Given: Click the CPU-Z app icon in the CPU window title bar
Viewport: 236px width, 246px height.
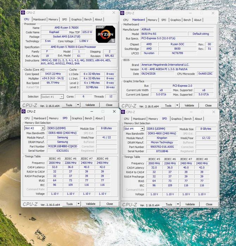Looking at the screenshot, I should [x=23, y=13].
